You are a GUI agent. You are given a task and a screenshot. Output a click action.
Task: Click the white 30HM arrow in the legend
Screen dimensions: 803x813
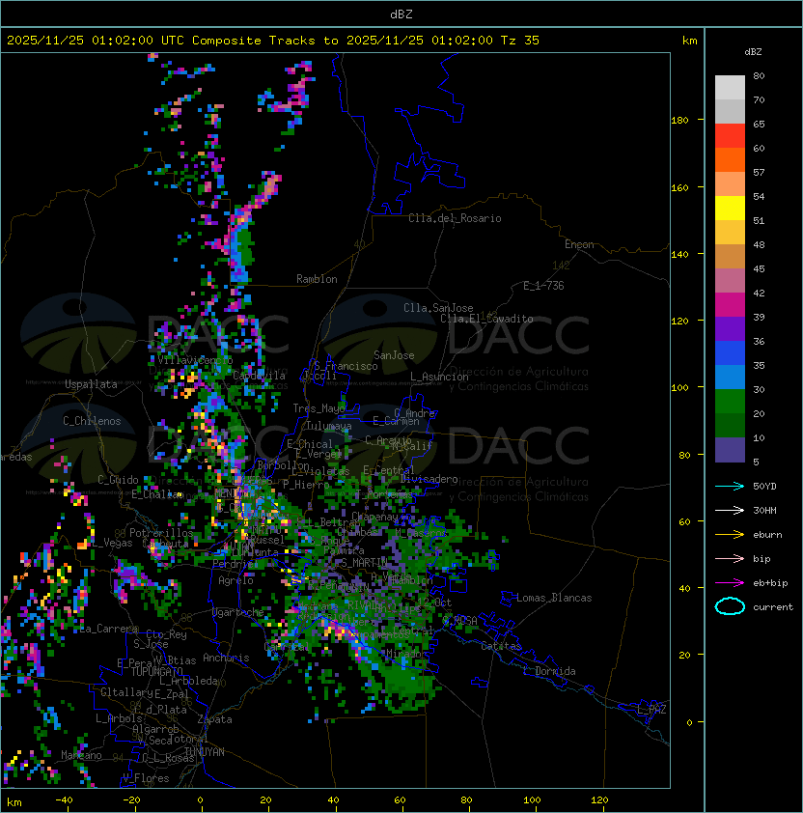(x=730, y=511)
